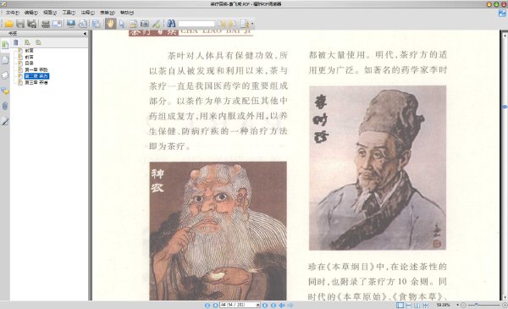Select the first bookmark in tree
508x309 pixels.
29,51
